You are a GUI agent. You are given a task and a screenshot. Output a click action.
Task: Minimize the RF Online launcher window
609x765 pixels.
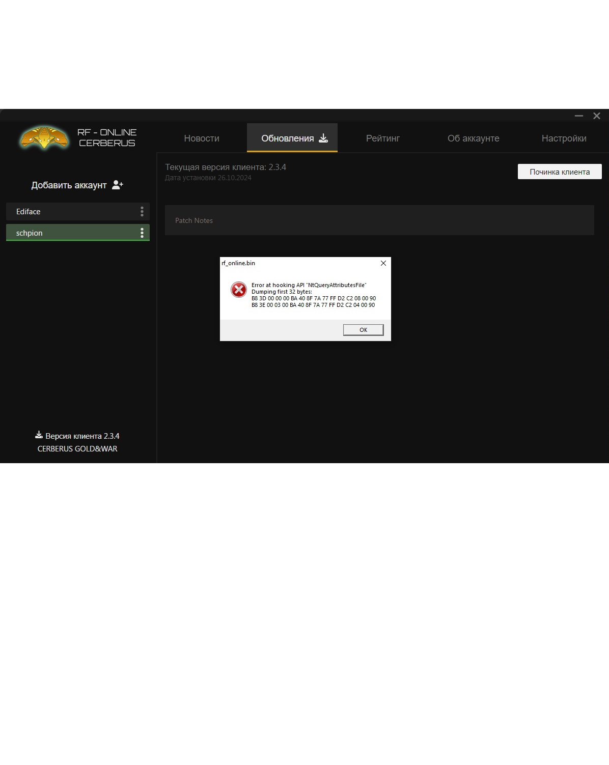(578, 116)
